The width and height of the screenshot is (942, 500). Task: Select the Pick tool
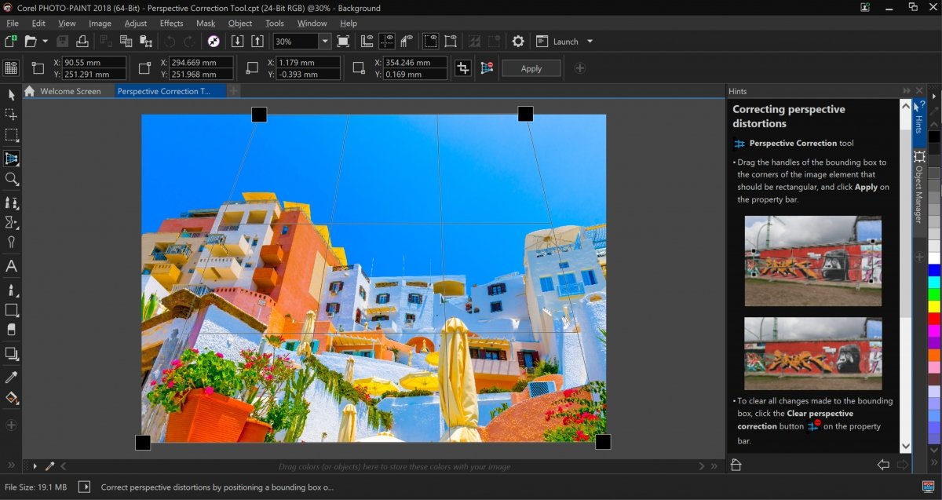click(11, 95)
